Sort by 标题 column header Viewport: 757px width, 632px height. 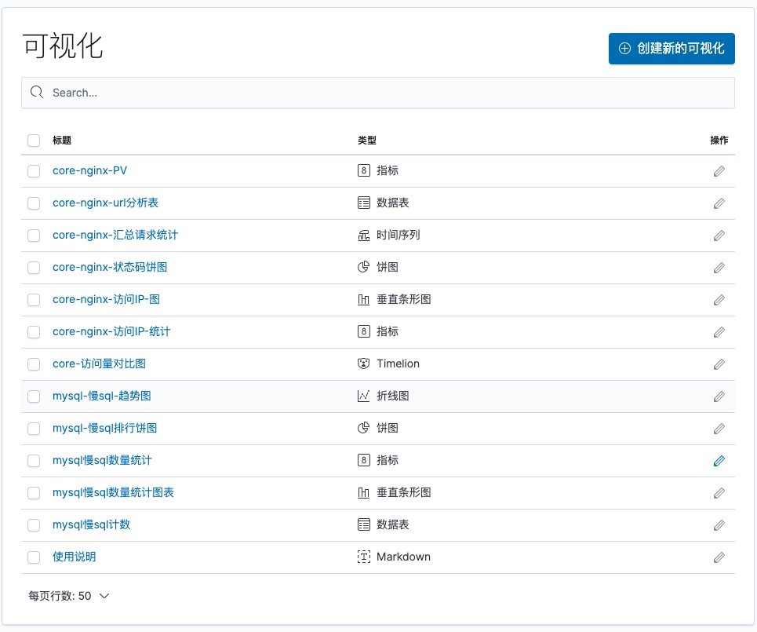(x=62, y=141)
